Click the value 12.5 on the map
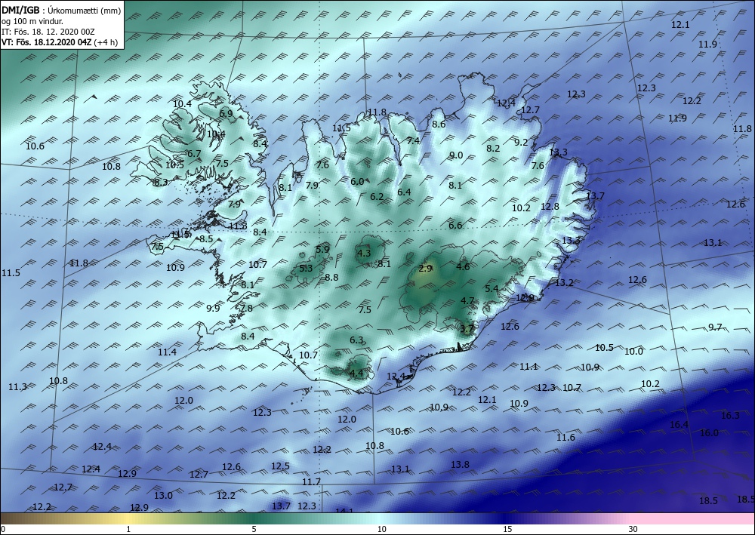 point(280,466)
